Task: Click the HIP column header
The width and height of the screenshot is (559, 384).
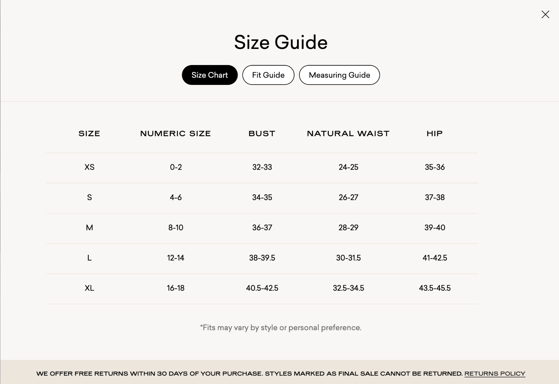Action: [x=435, y=133]
